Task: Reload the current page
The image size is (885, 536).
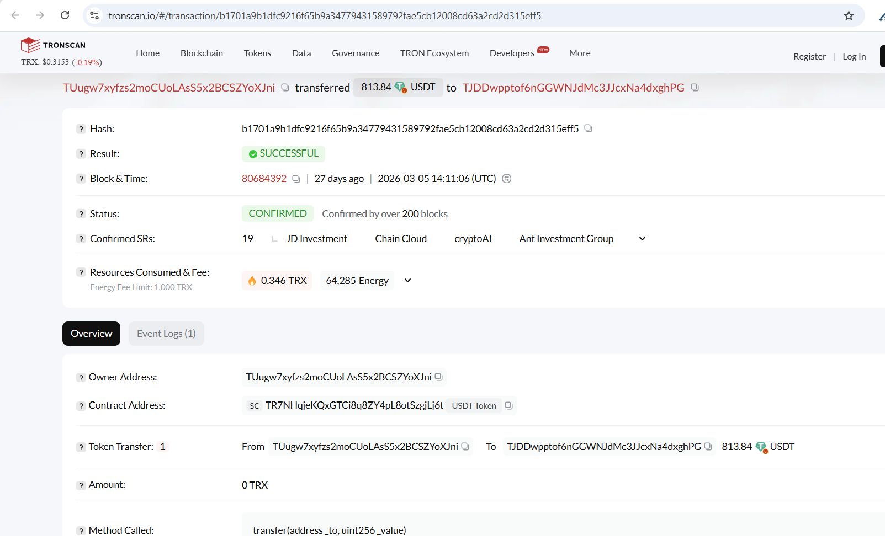Action: (x=65, y=15)
